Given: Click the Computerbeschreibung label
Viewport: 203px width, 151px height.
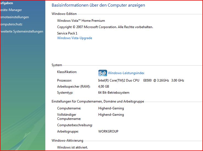Looking at the screenshot, I should click(75, 125).
